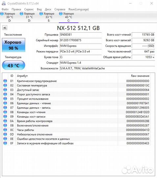Click the power-on count value 647 раз

143,51
